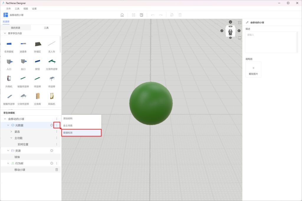The width and height of the screenshot is (302, 201).
Task: Click the info icon beside 行为树
Action: click(x=52, y=163)
